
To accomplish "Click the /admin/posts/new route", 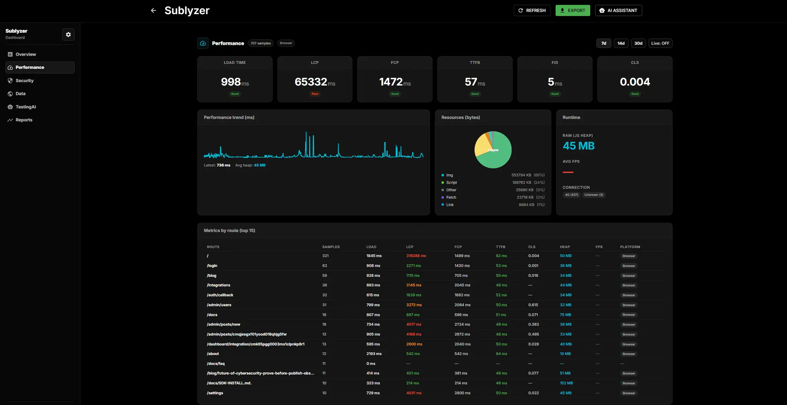I will [x=224, y=324].
